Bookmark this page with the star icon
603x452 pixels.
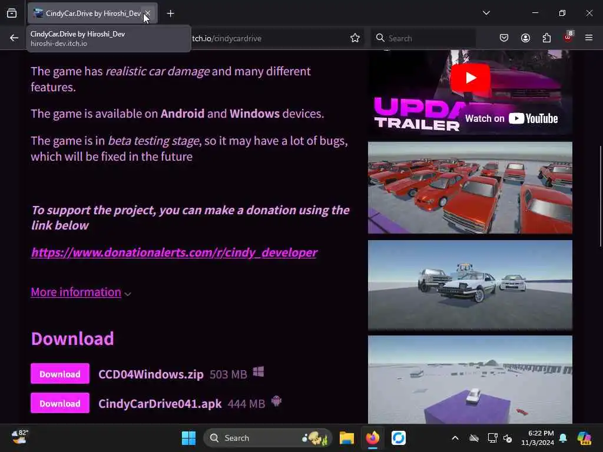355,38
